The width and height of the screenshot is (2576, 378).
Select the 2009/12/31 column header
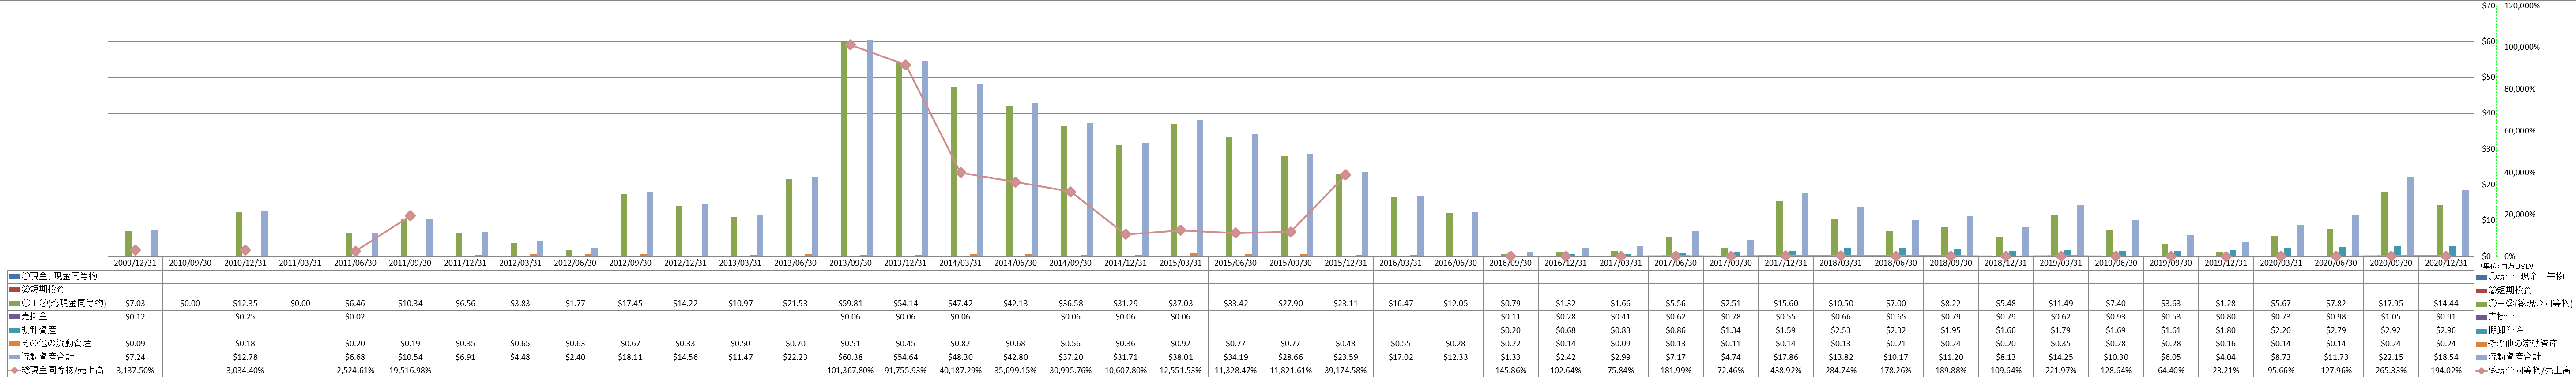coord(134,263)
